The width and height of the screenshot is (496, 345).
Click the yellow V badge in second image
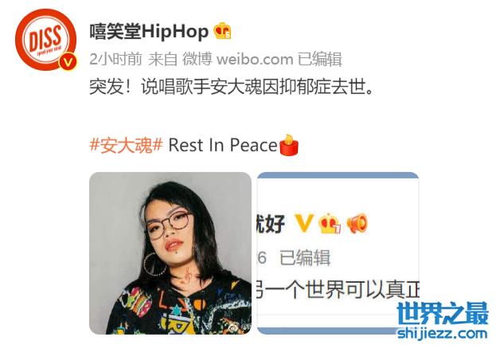pyautogui.click(x=304, y=223)
